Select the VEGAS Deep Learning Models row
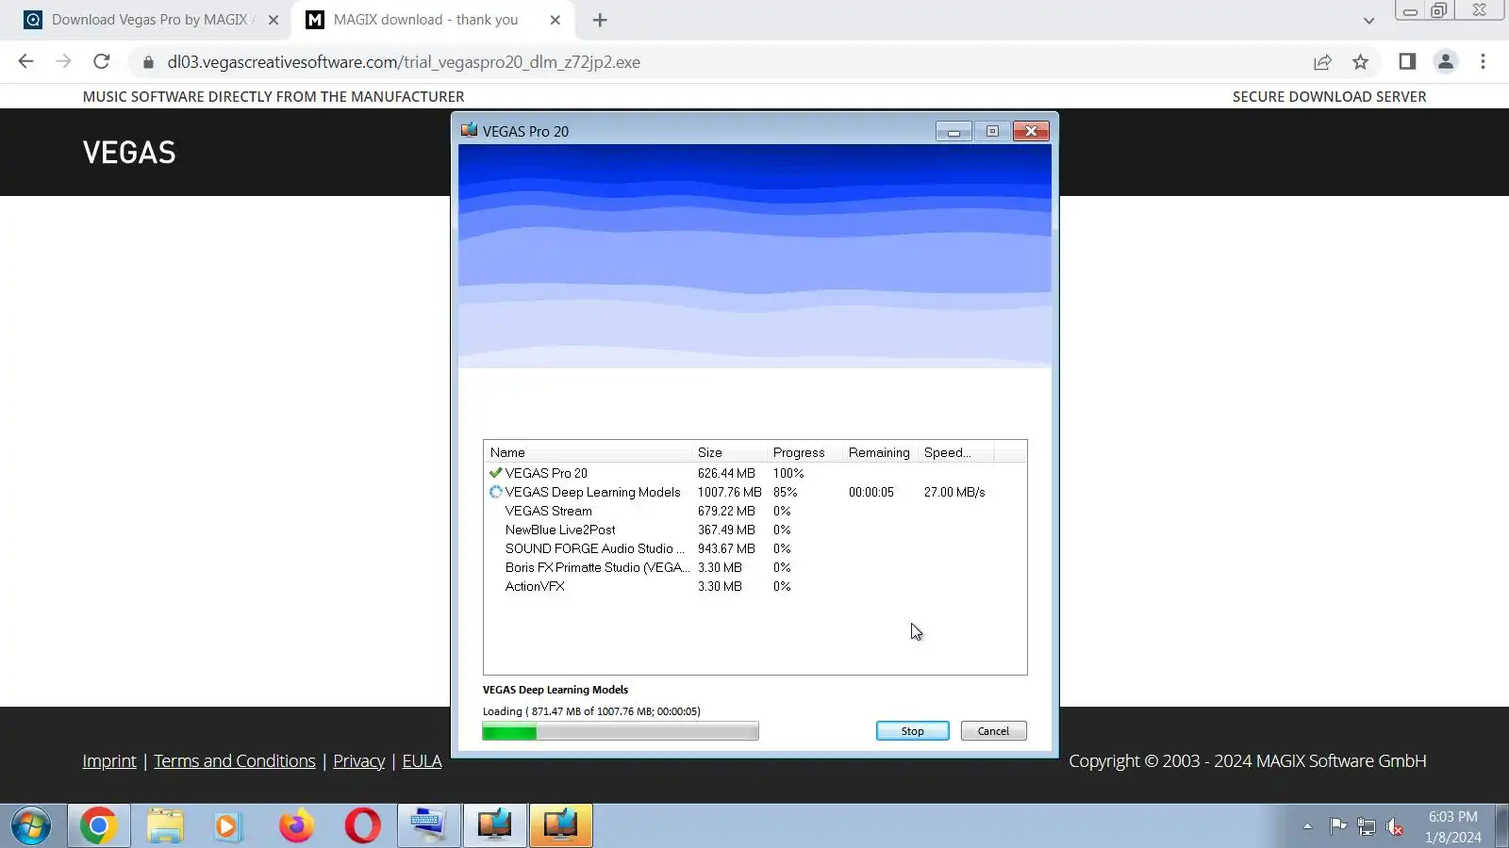The height and width of the screenshot is (848, 1509). pos(754,492)
